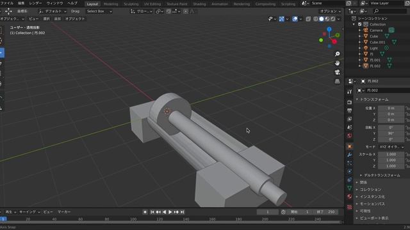This screenshot has height=230, width=410.
Task: Open the View Layer properties tab
Action: 350,119
